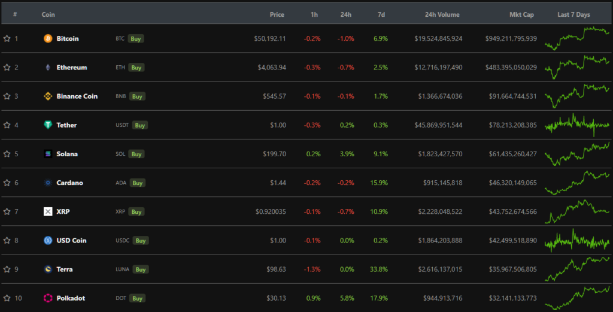
Task: Click the Cardano coin logo icon
Action: click(x=48, y=183)
